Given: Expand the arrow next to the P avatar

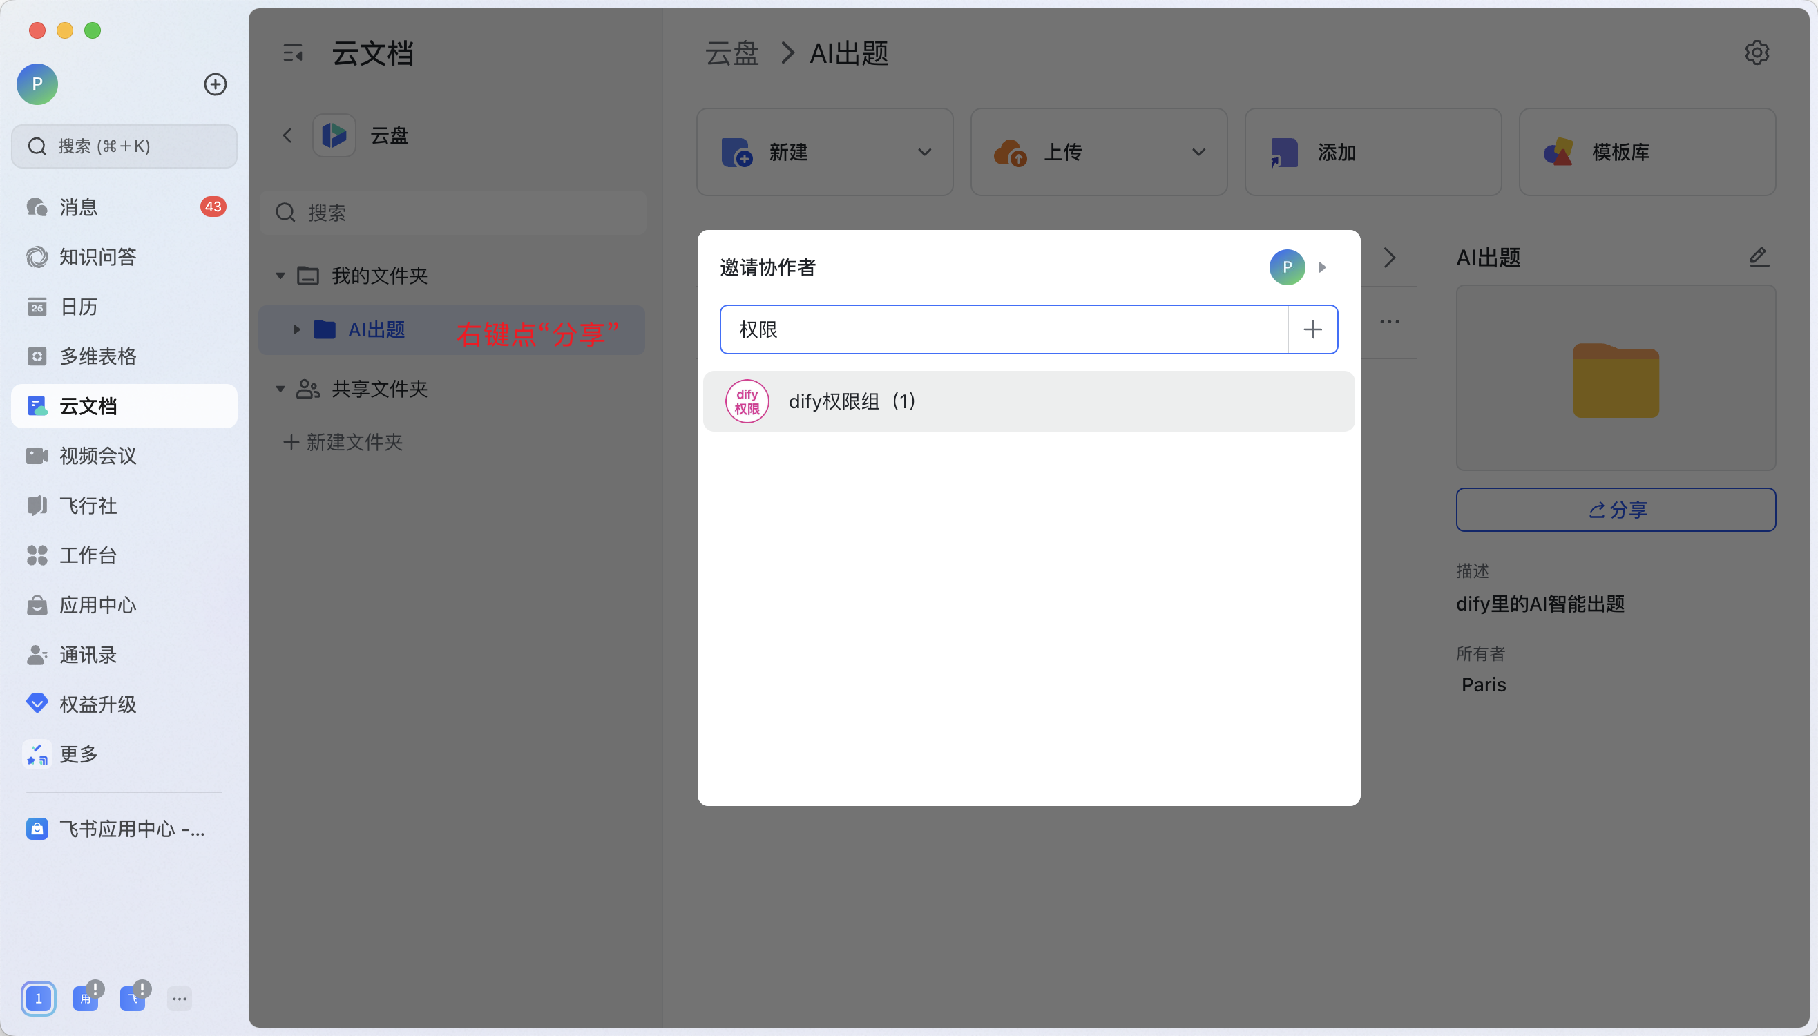Looking at the screenshot, I should coord(1322,267).
